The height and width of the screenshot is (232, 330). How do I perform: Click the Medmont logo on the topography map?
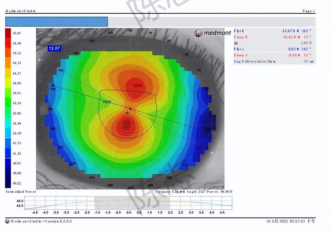tap(213, 33)
